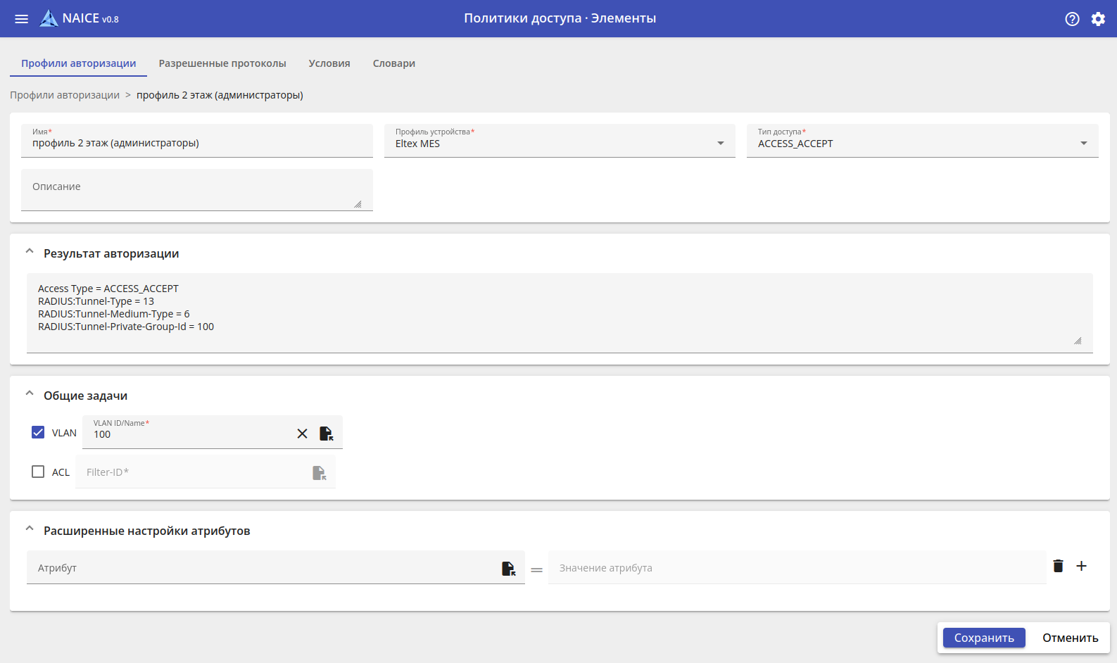This screenshot has height=663, width=1117.
Task: Click the Отменить button
Action: 1071,638
